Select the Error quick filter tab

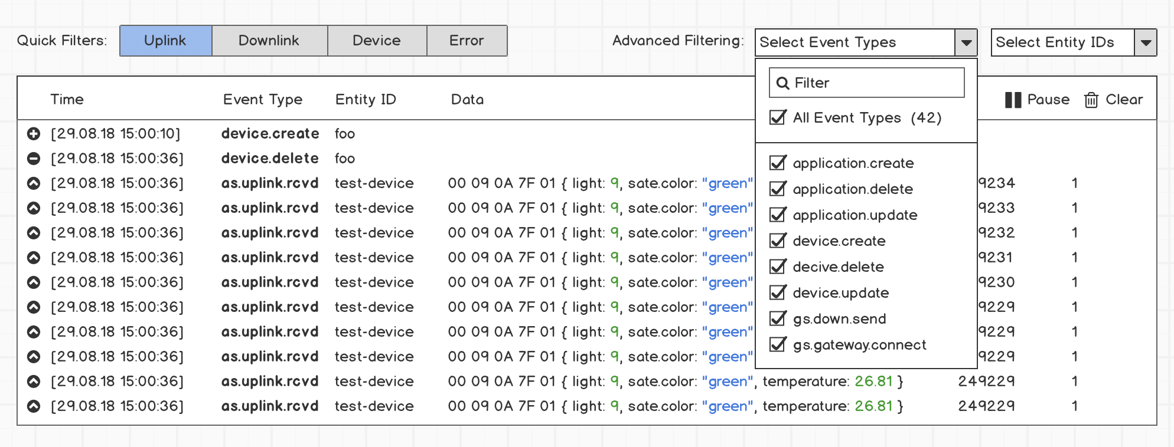tap(467, 40)
